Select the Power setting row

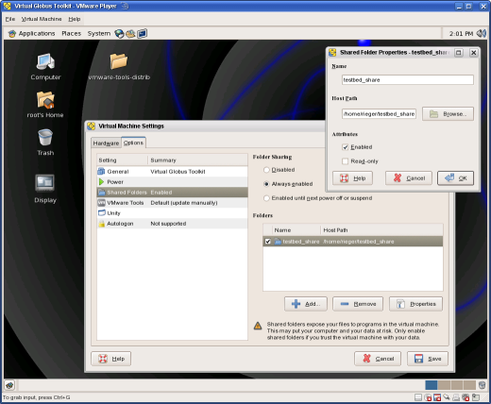[x=172, y=182]
